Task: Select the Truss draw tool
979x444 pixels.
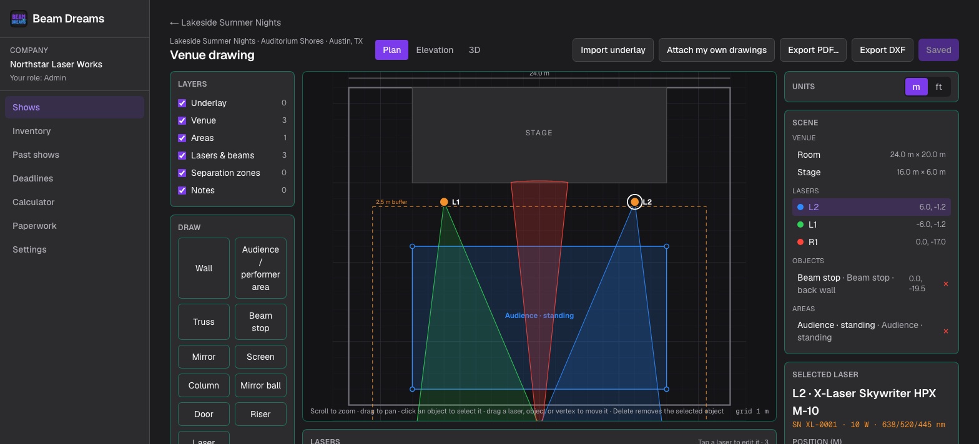Action: (x=204, y=322)
